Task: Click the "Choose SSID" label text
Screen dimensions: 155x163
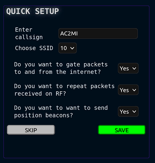Action: click(34, 48)
